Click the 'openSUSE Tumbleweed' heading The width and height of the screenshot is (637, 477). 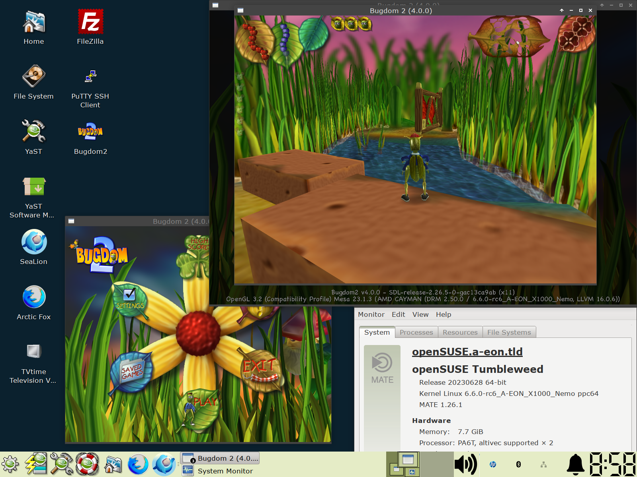point(478,369)
